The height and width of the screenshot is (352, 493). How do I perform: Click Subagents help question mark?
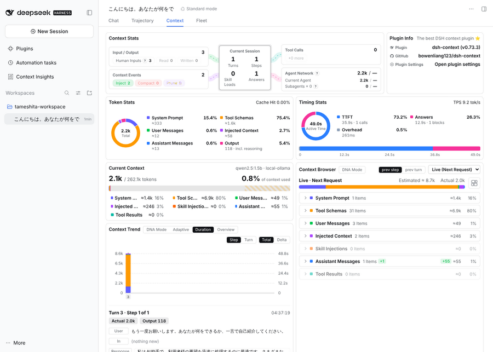coord(316,86)
